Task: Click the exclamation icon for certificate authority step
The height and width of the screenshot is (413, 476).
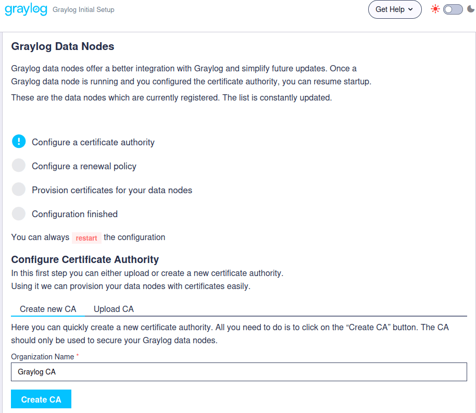Action: tap(18, 141)
